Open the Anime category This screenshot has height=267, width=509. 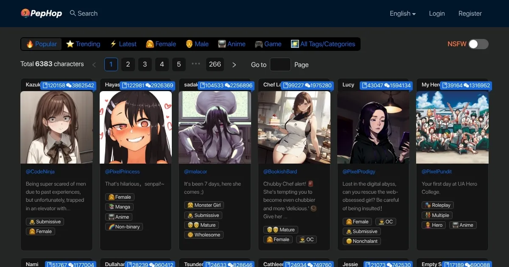[x=232, y=44]
